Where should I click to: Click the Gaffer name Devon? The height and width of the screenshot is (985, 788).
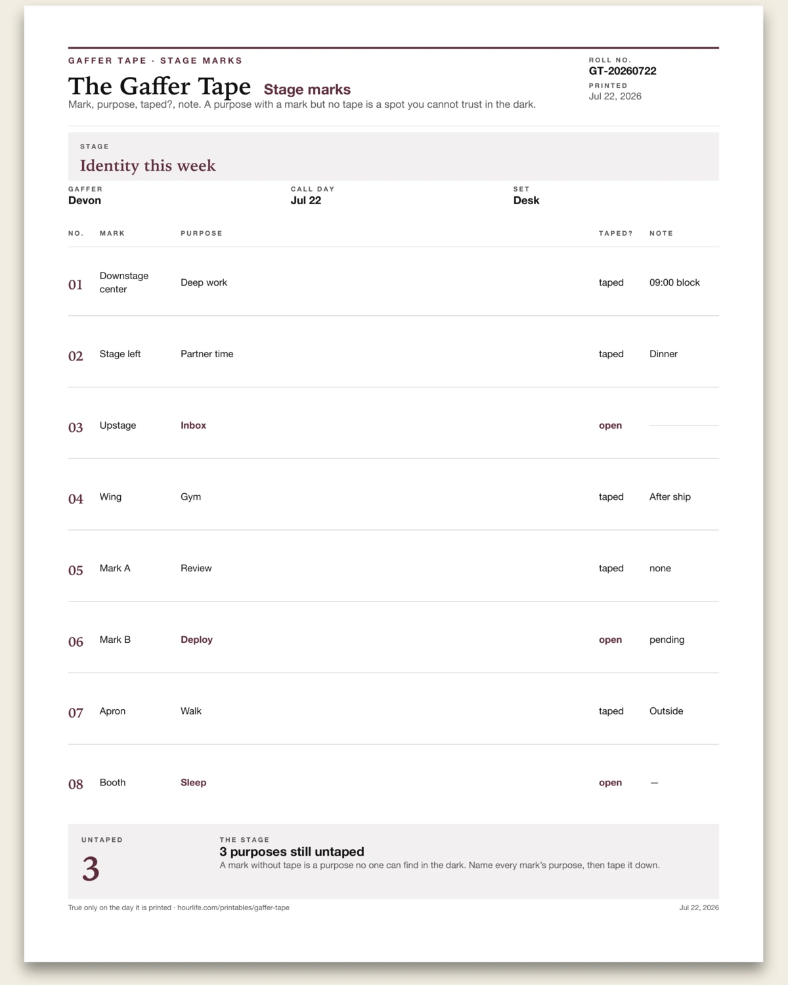coord(85,200)
